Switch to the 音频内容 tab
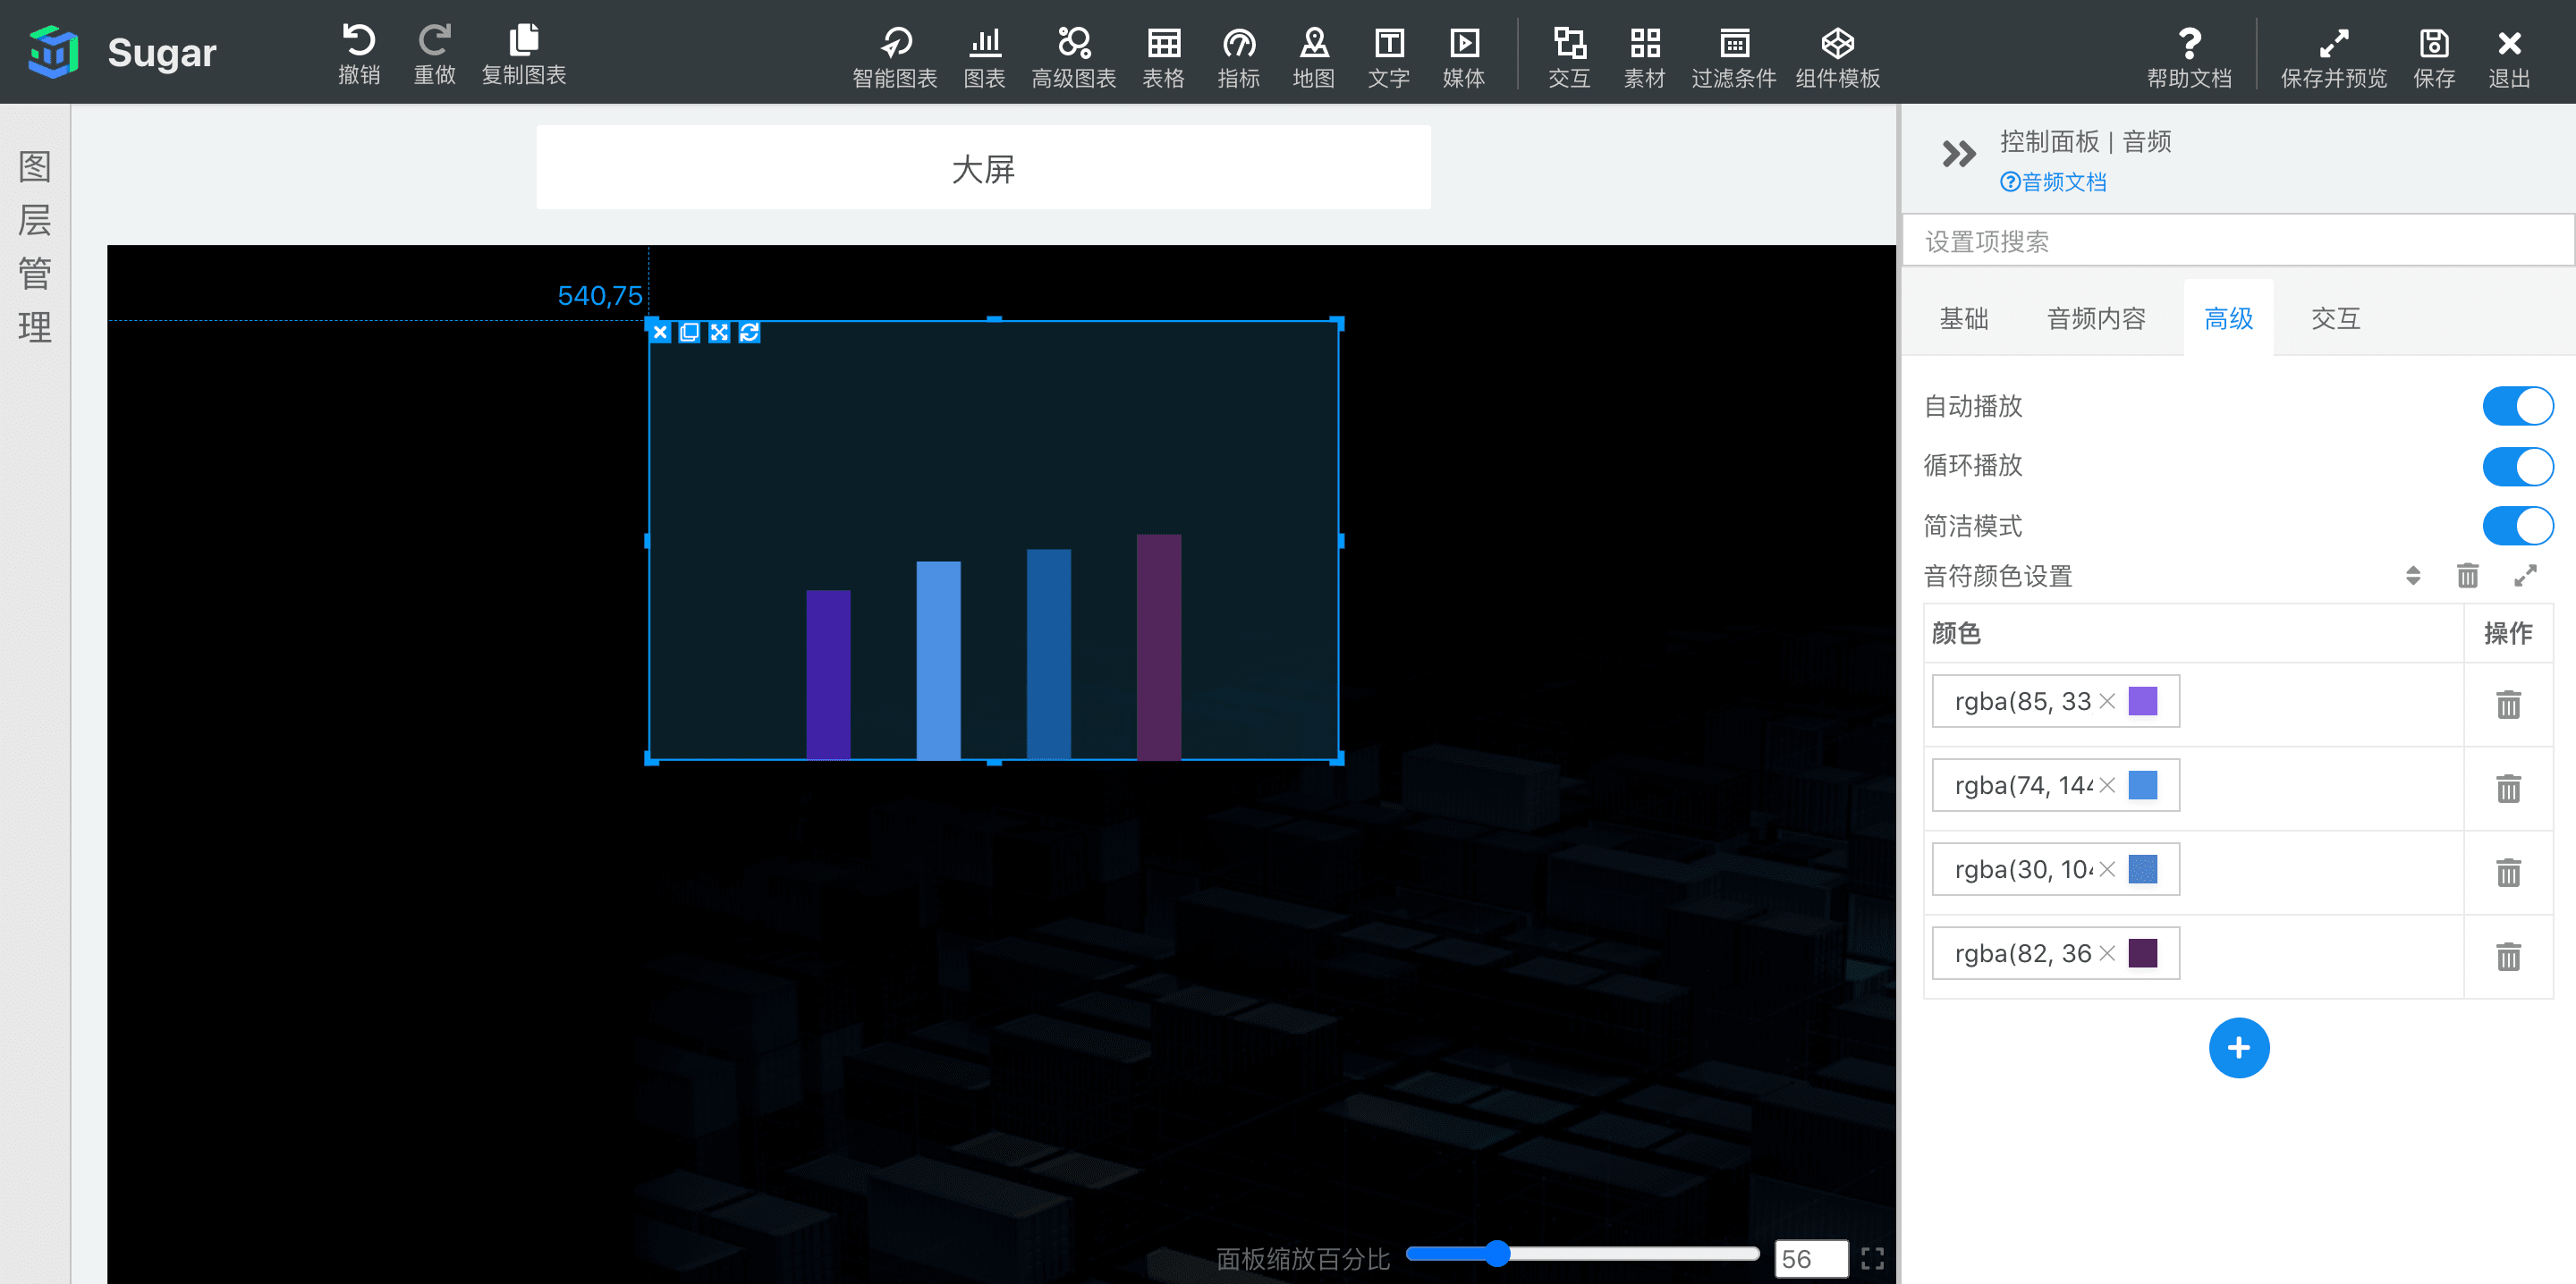The height and width of the screenshot is (1284, 2576). tap(2096, 318)
